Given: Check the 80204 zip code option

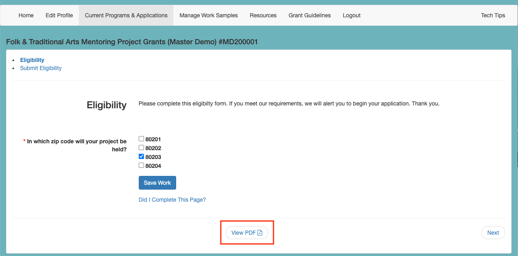Looking at the screenshot, I should (x=141, y=165).
